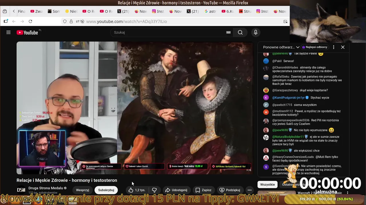Click the 'Warcraft 2' recommended video thumbnail
This screenshot has width=366, height=205.
pos(277,193)
